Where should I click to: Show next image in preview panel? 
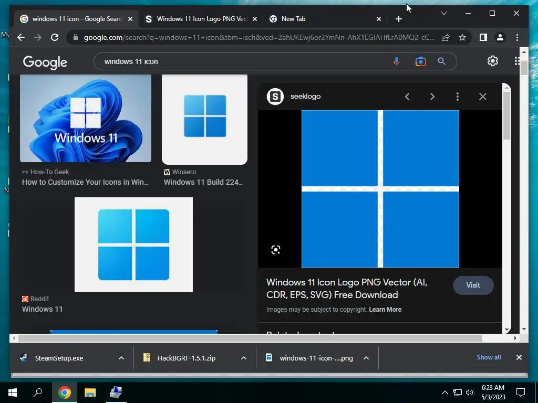(432, 97)
